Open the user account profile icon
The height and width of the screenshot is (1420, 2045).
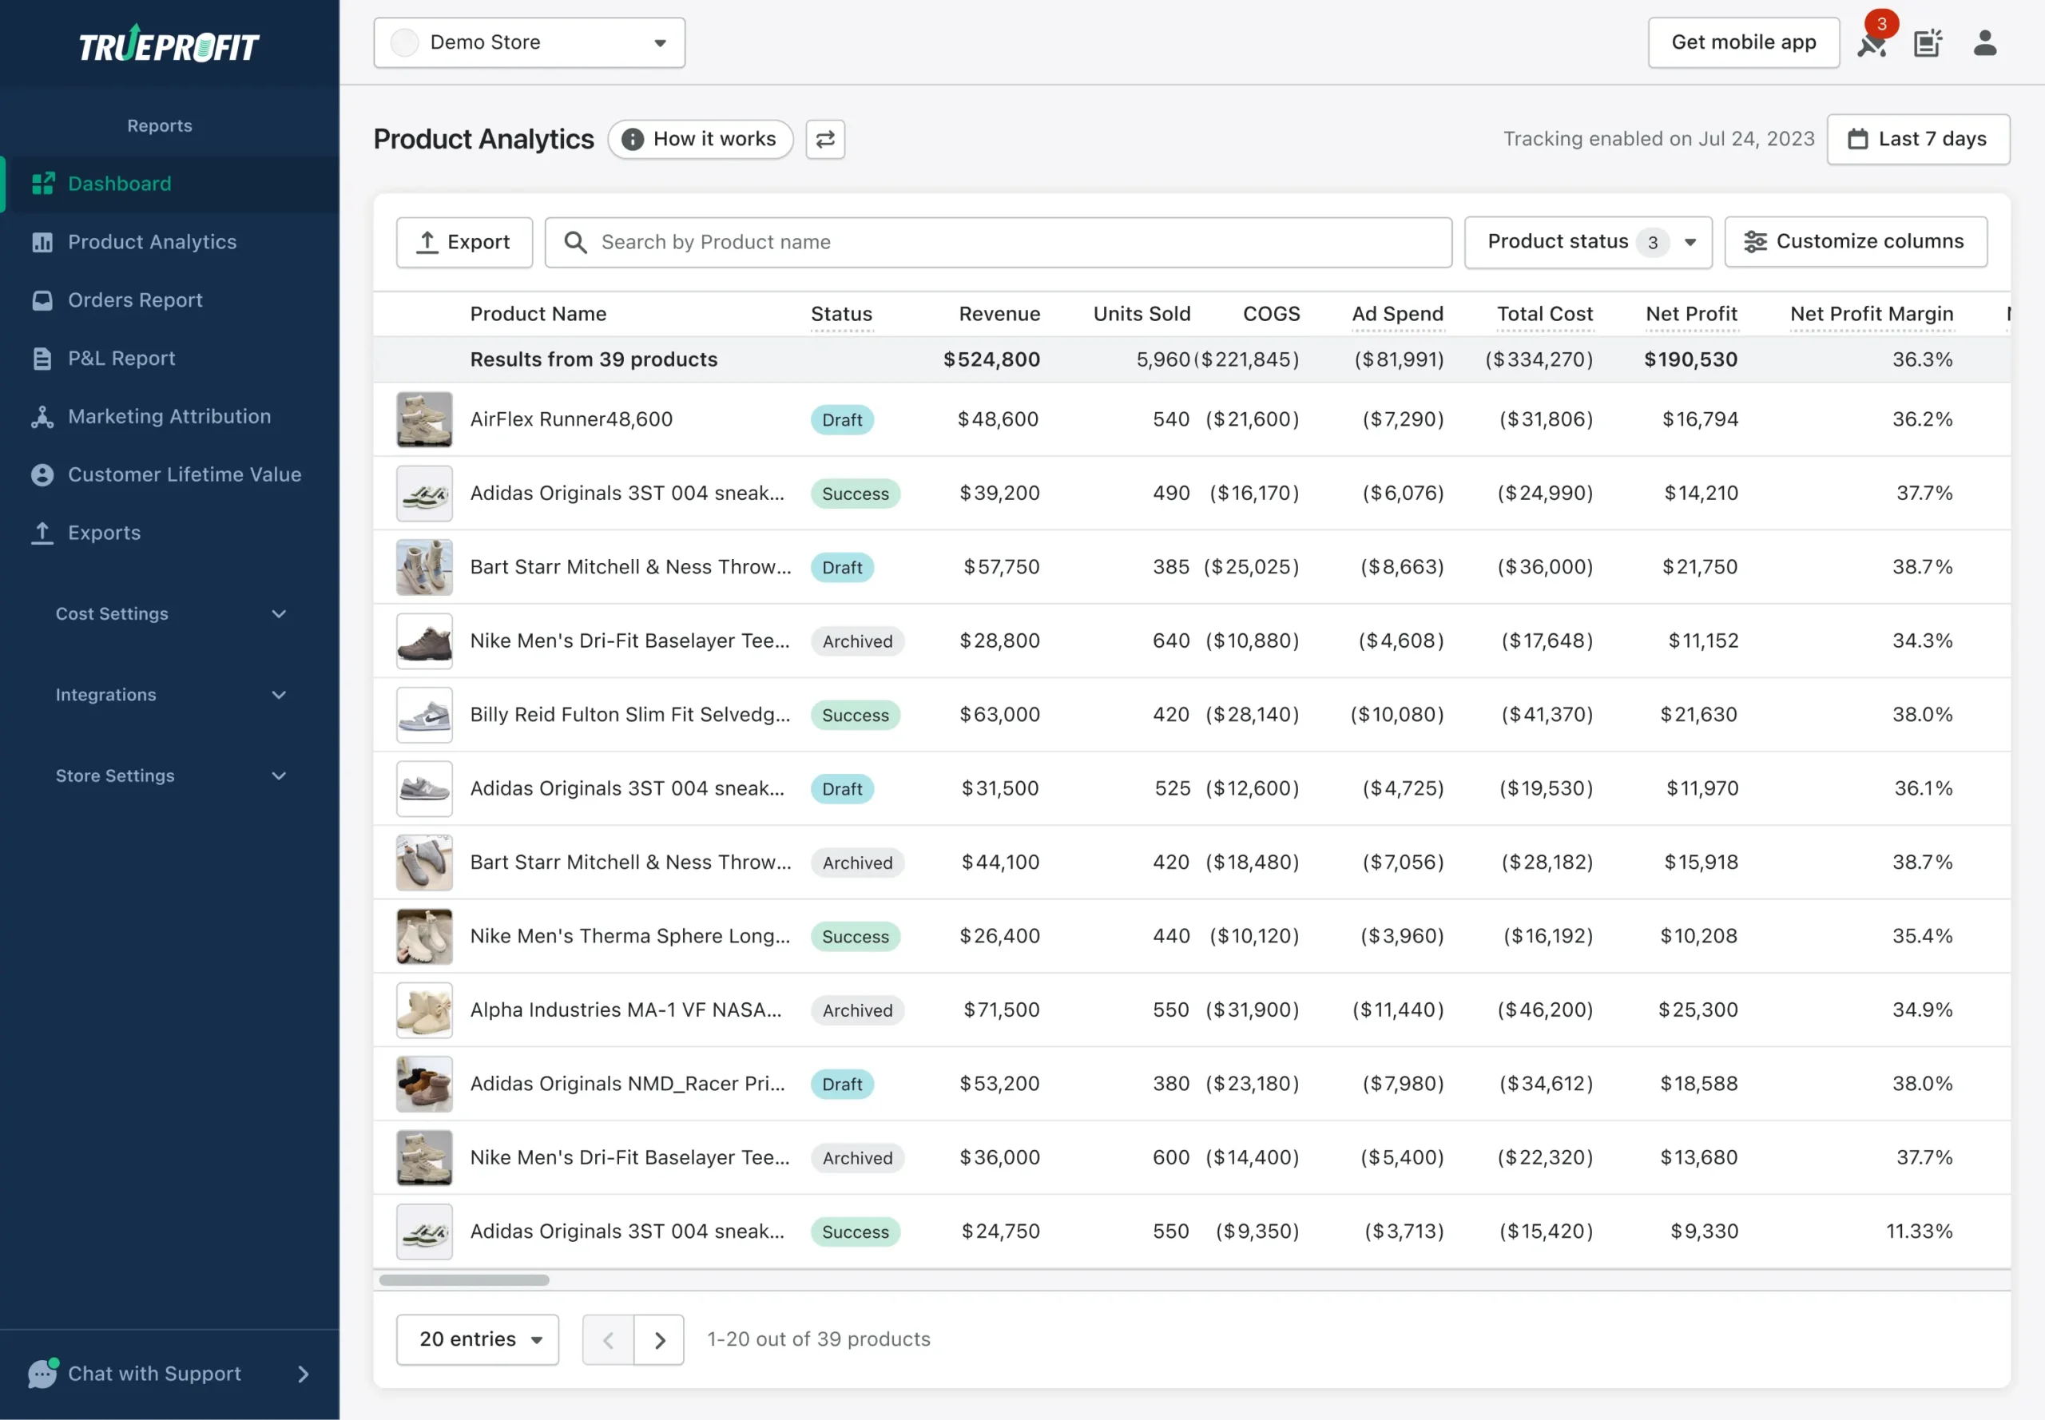point(1985,42)
